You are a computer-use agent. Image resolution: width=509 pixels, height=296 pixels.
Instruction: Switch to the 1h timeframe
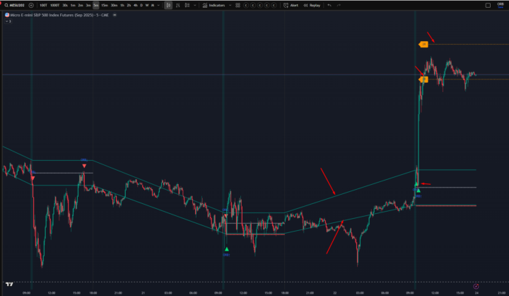122,5
